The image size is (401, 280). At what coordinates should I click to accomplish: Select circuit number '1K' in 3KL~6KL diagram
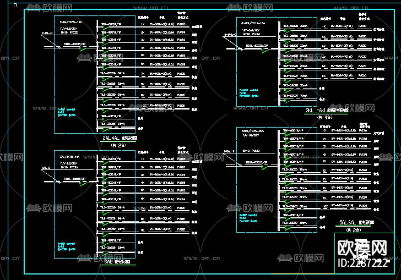[x=324, y=26]
